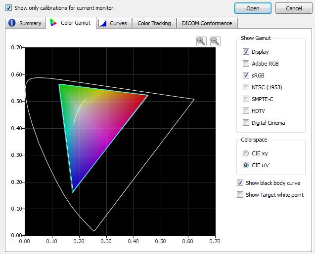315x254 pixels.
Task: Show the Target white point
Action: click(240, 195)
